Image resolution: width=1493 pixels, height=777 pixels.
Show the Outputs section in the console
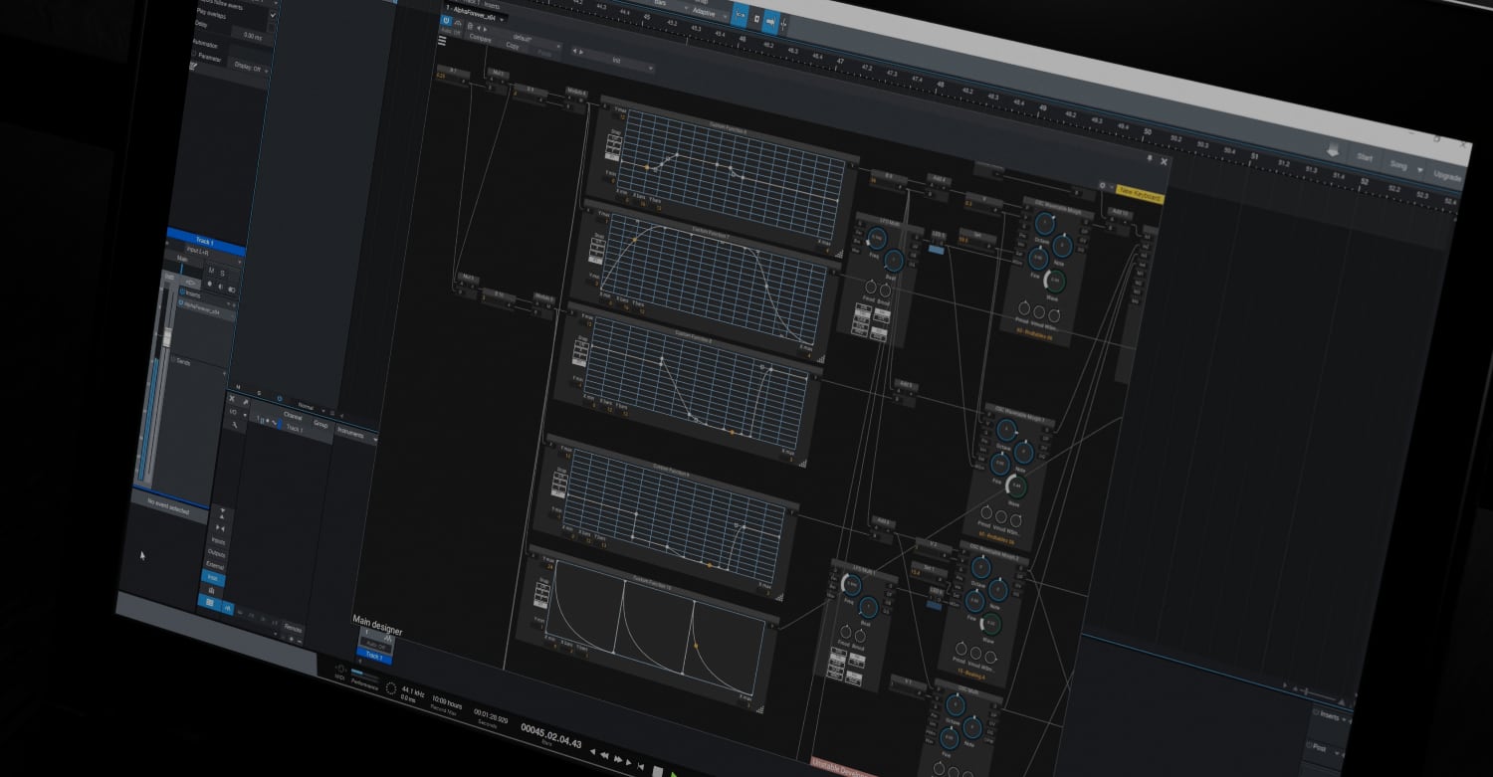pos(217,553)
